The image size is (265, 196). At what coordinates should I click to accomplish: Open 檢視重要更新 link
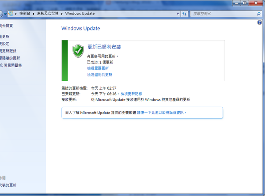click(x=98, y=68)
